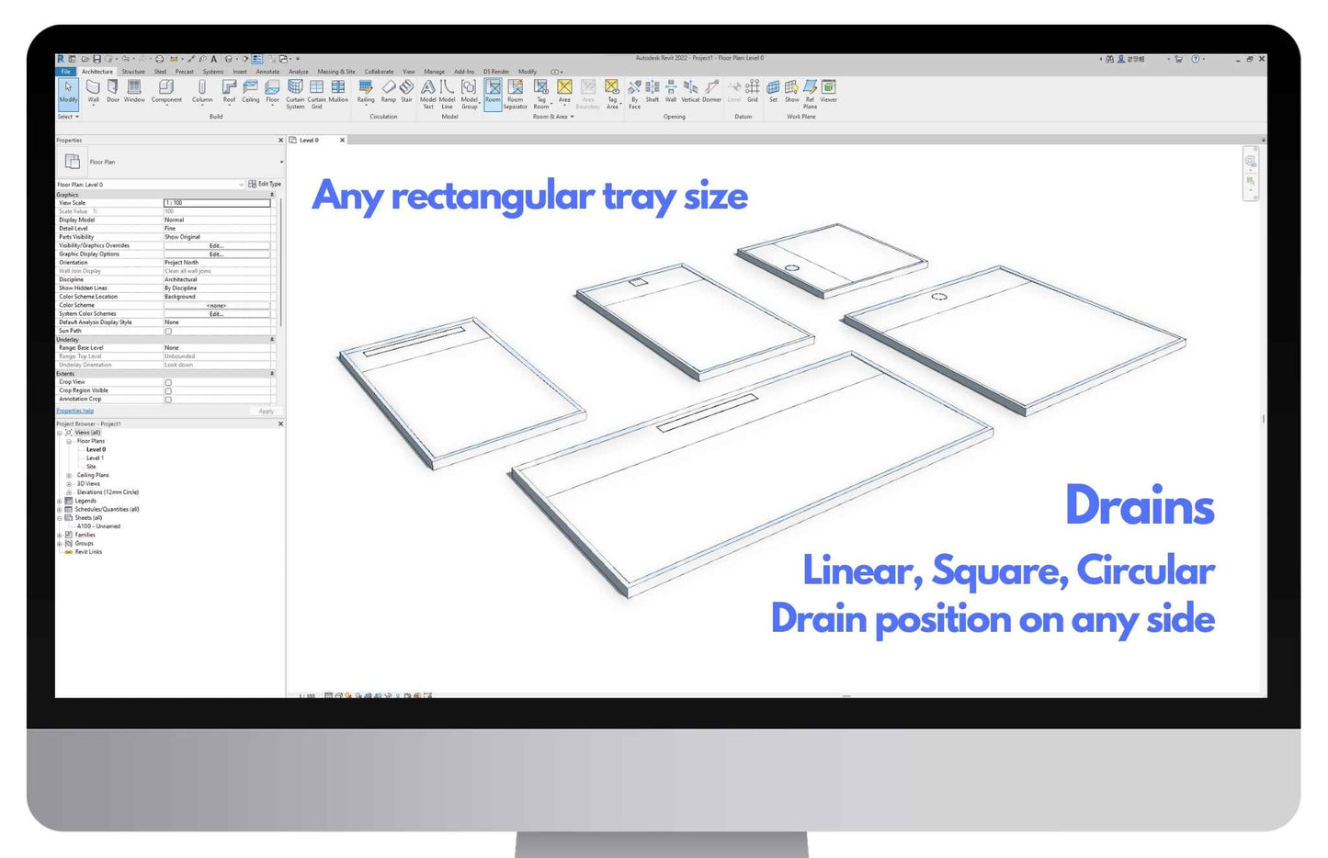Viewport: 1328px width, 858px height.
Task: Toggle the Annotation Crop checkbox
Action: point(168,400)
